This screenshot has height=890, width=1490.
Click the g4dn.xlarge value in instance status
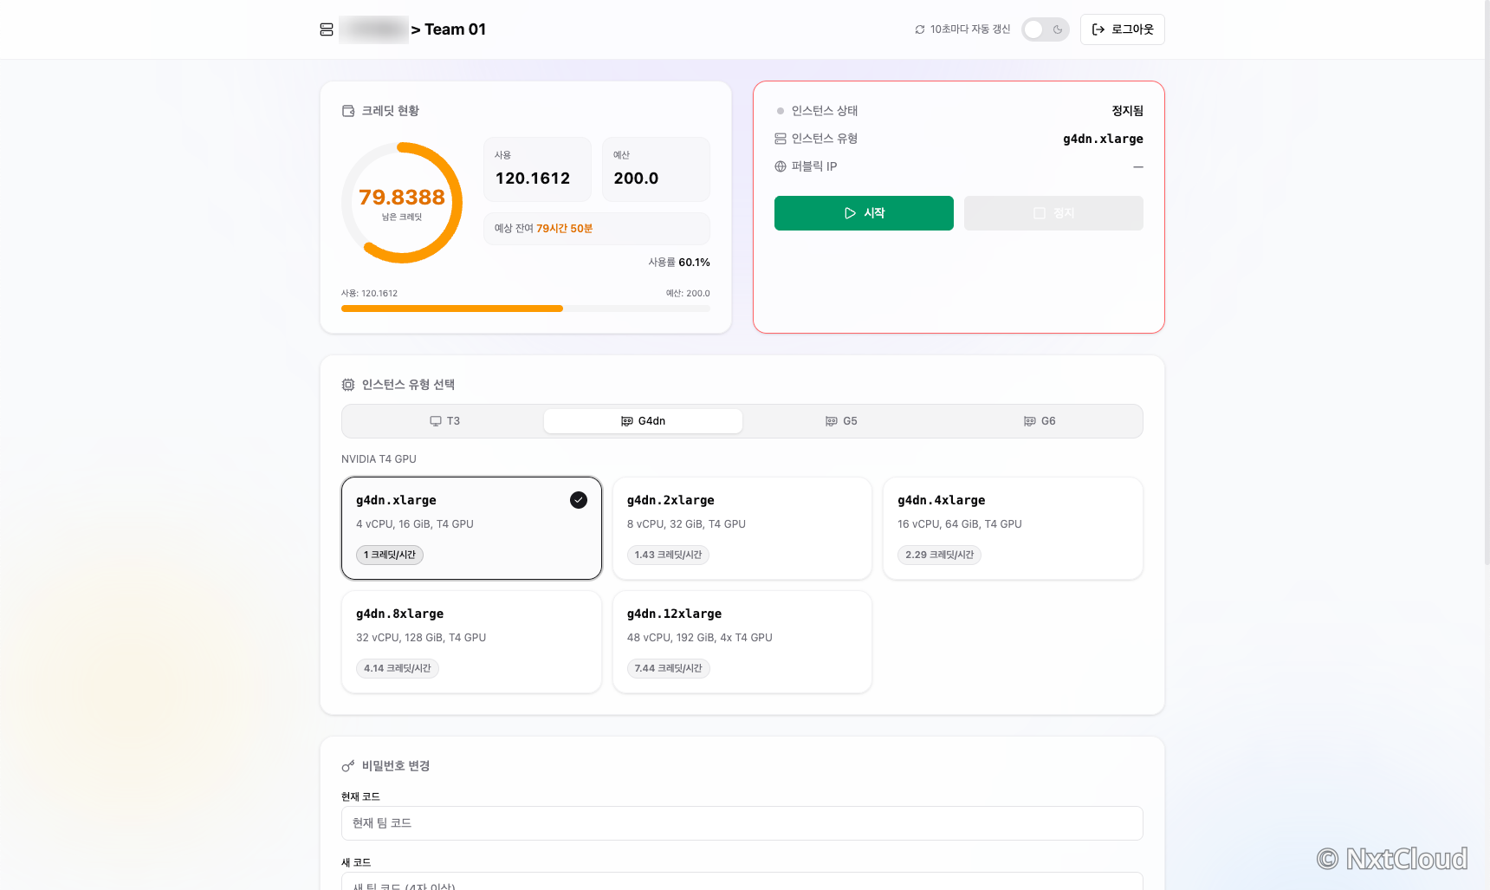click(1103, 139)
